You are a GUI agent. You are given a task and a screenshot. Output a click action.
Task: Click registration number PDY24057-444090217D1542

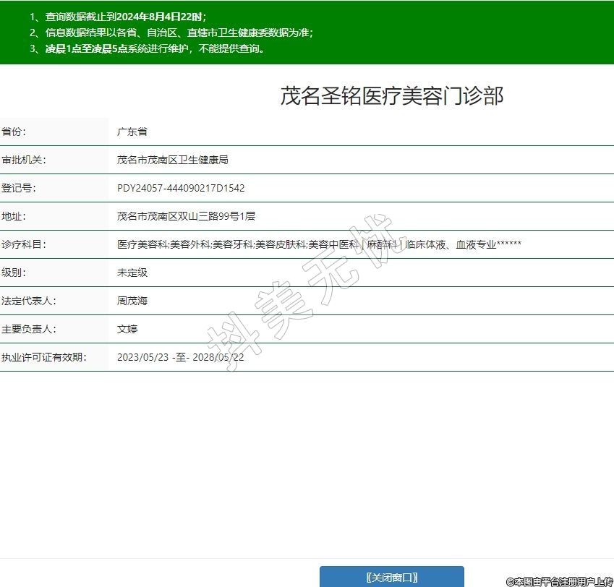point(181,188)
